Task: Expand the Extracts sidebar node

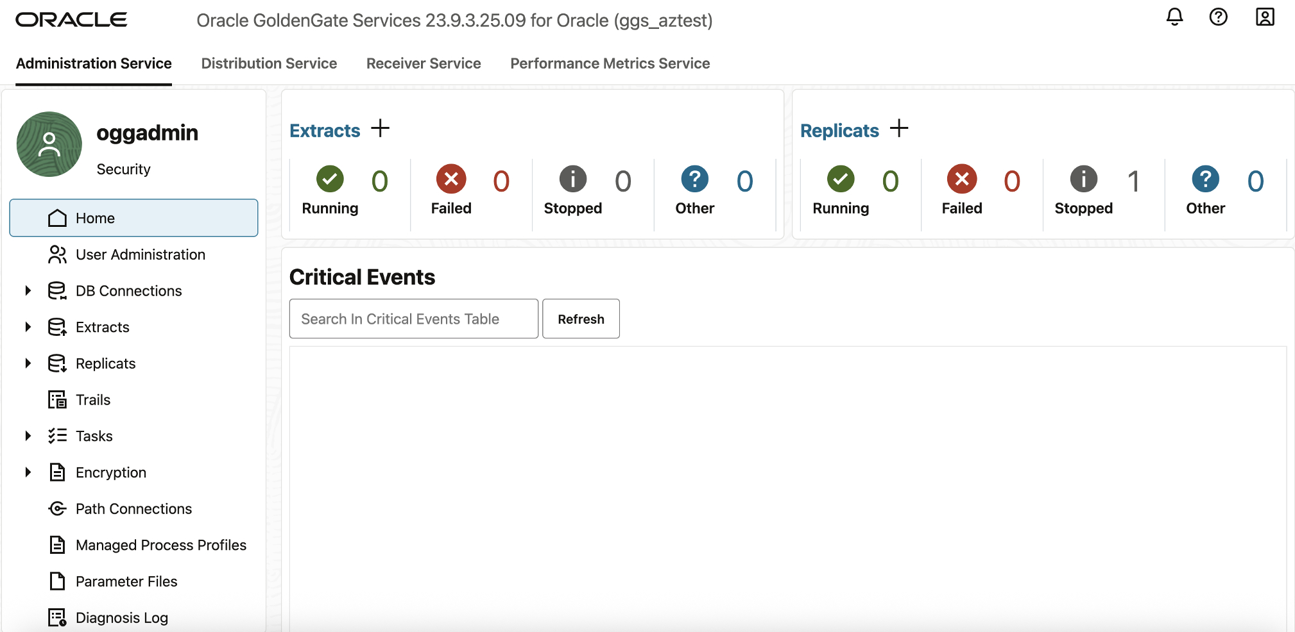Action: click(x=28, y=327)
